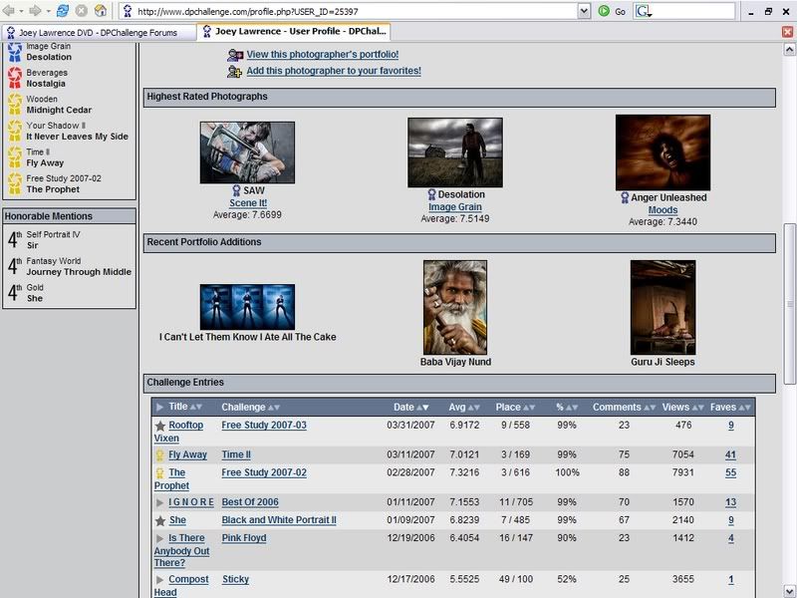797x598 pixels.
Task: Expand the Is There Anybody Out There row arrow
Action: 159,538
